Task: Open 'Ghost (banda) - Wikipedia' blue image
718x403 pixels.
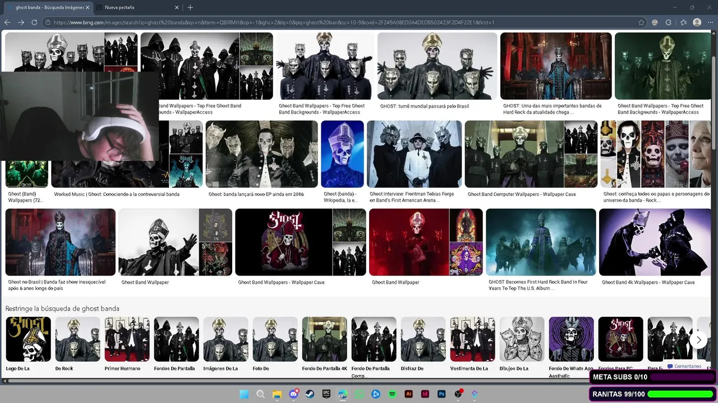Action: (342, 154)
